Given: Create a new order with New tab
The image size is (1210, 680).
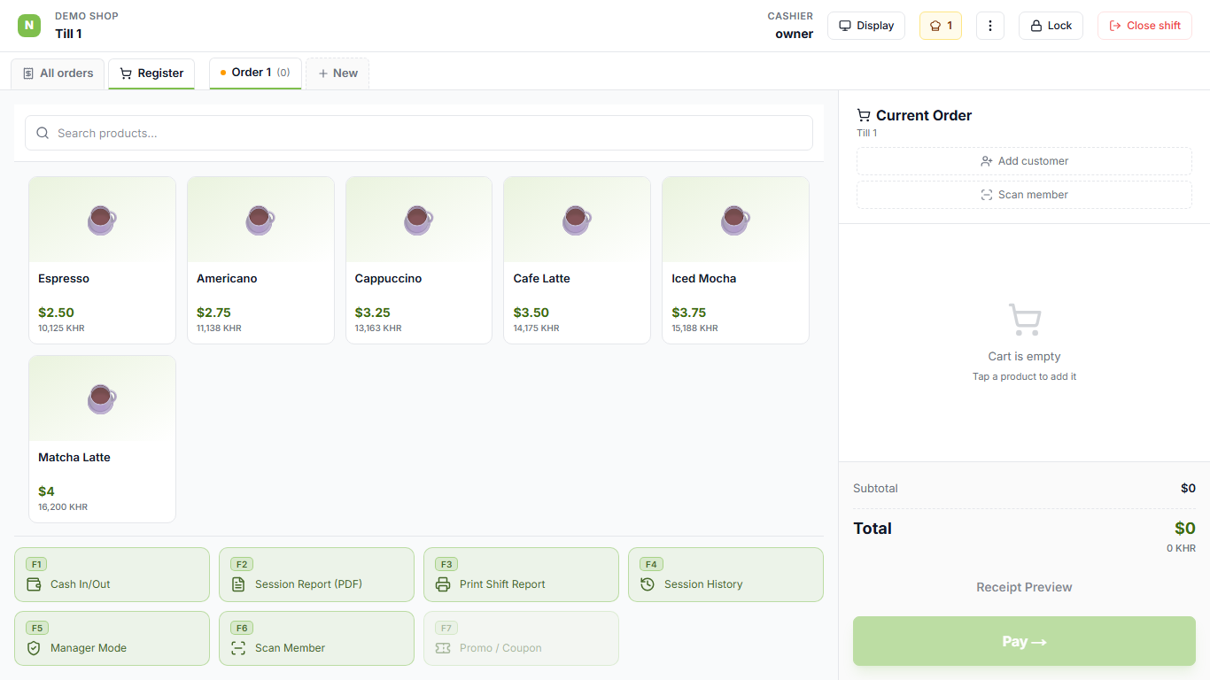Looking at the screenshot, I should click(x=337, y=73).
